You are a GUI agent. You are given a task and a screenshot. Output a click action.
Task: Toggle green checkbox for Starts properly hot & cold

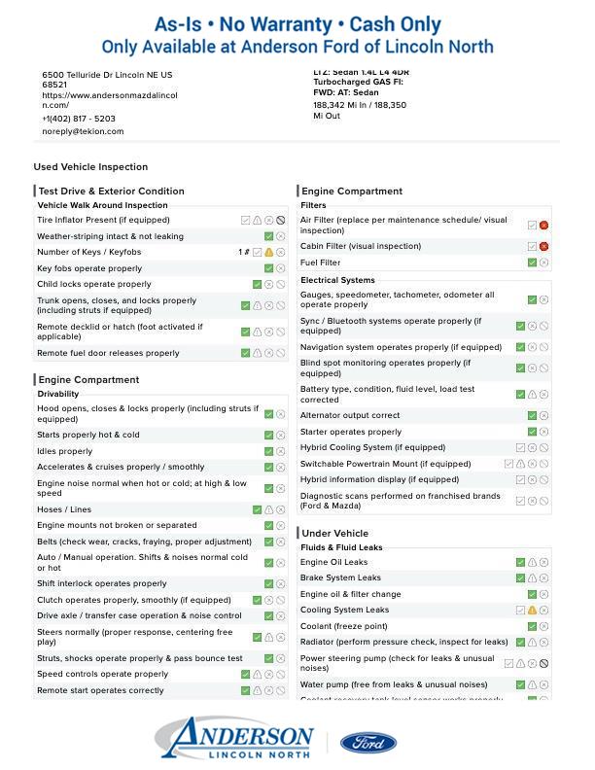269,436
